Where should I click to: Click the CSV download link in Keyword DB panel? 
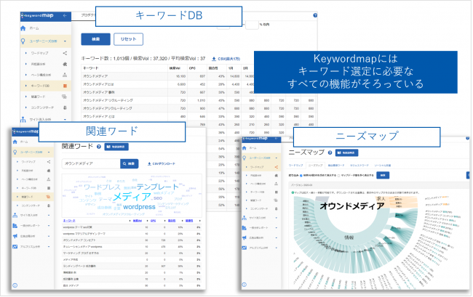point(226,59)
